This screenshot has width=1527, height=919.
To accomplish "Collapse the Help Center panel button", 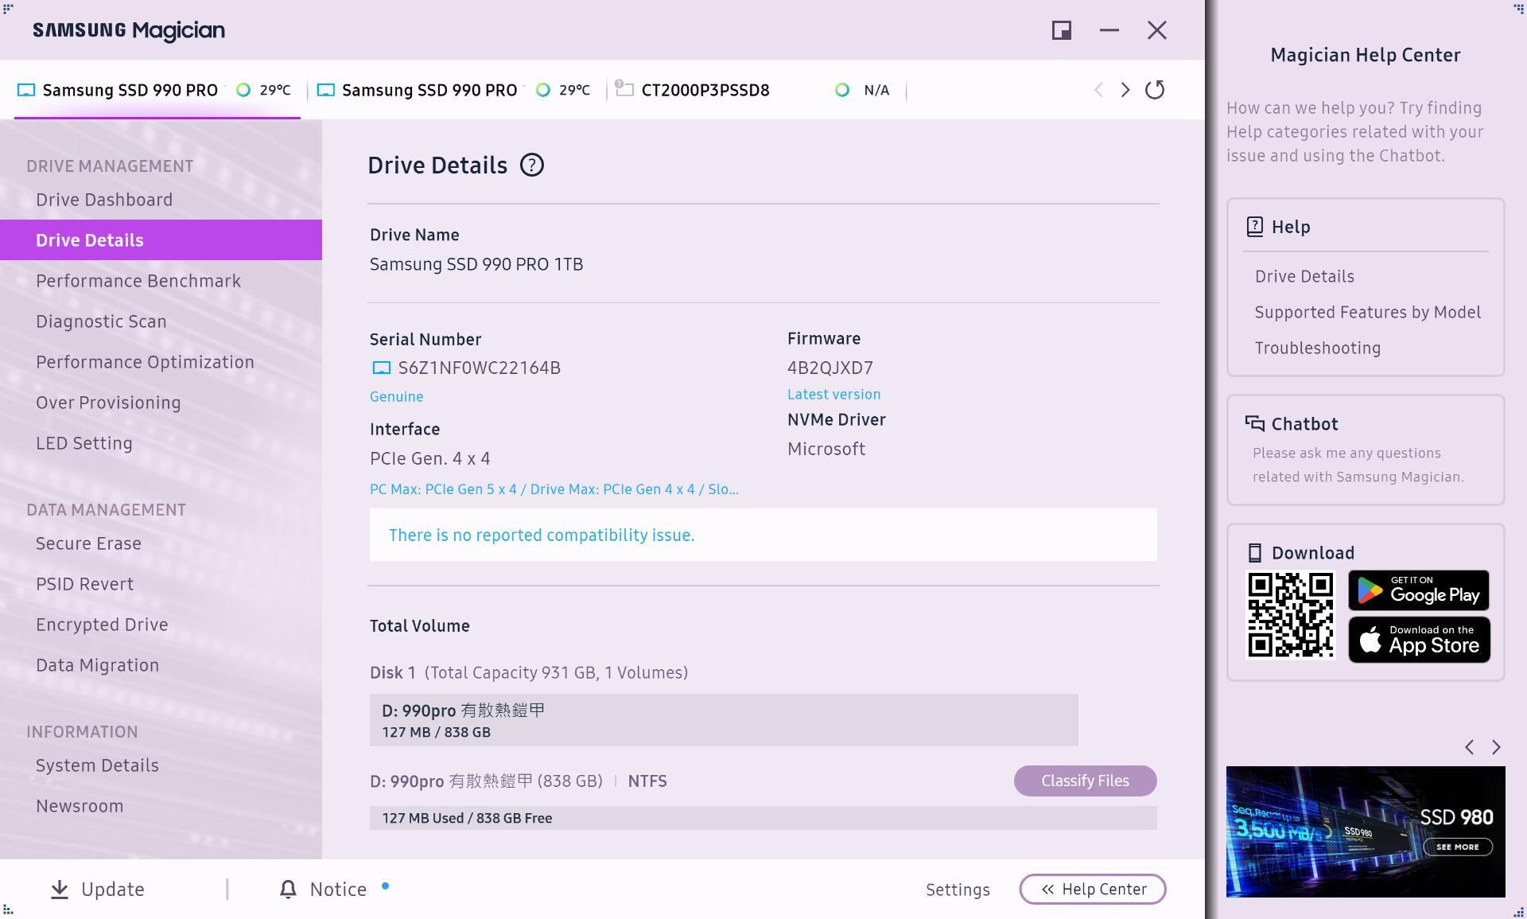I will 1093,890.
